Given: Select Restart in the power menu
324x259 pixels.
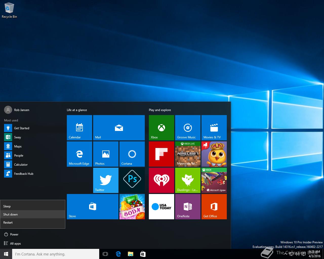Looking at the screenshot, I should 33,223.
